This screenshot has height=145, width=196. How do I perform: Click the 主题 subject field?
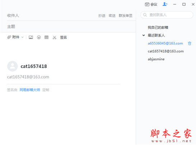(71, 27)
